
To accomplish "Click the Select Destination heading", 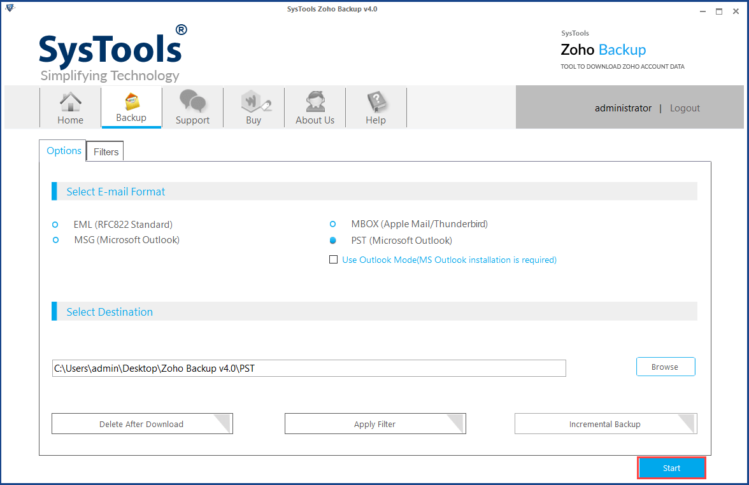I will tap(110, 312).
